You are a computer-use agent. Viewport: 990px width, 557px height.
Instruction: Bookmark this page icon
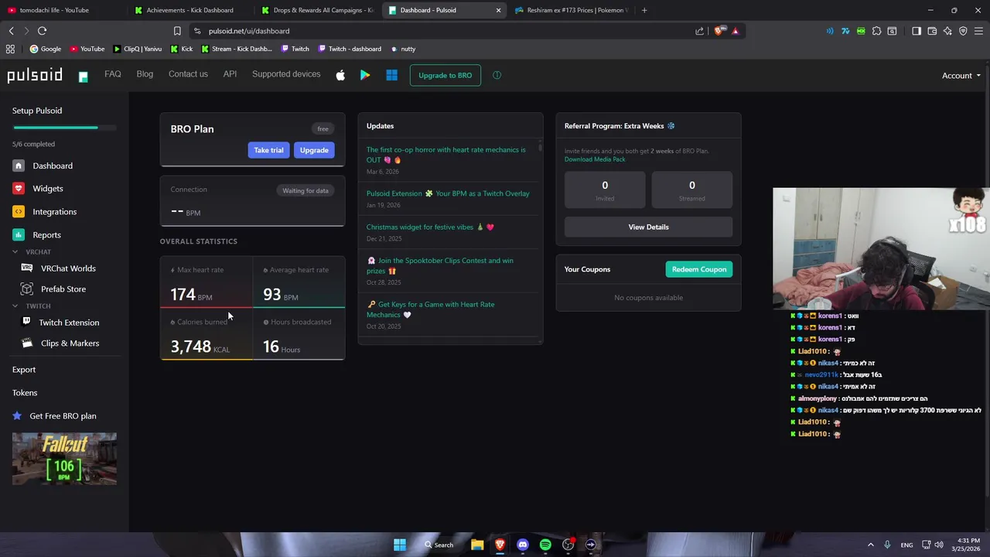(x=177, y=31)
